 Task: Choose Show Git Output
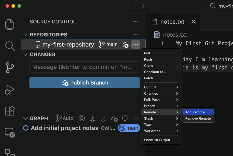point(161,140)
